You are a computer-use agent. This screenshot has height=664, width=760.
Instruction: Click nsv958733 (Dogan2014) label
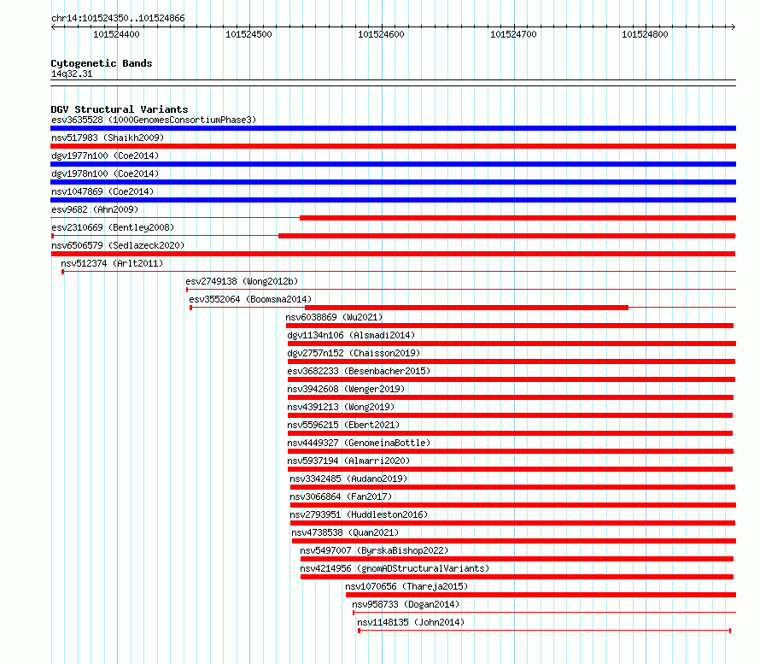pyautogui.click(x=406, y=604)
